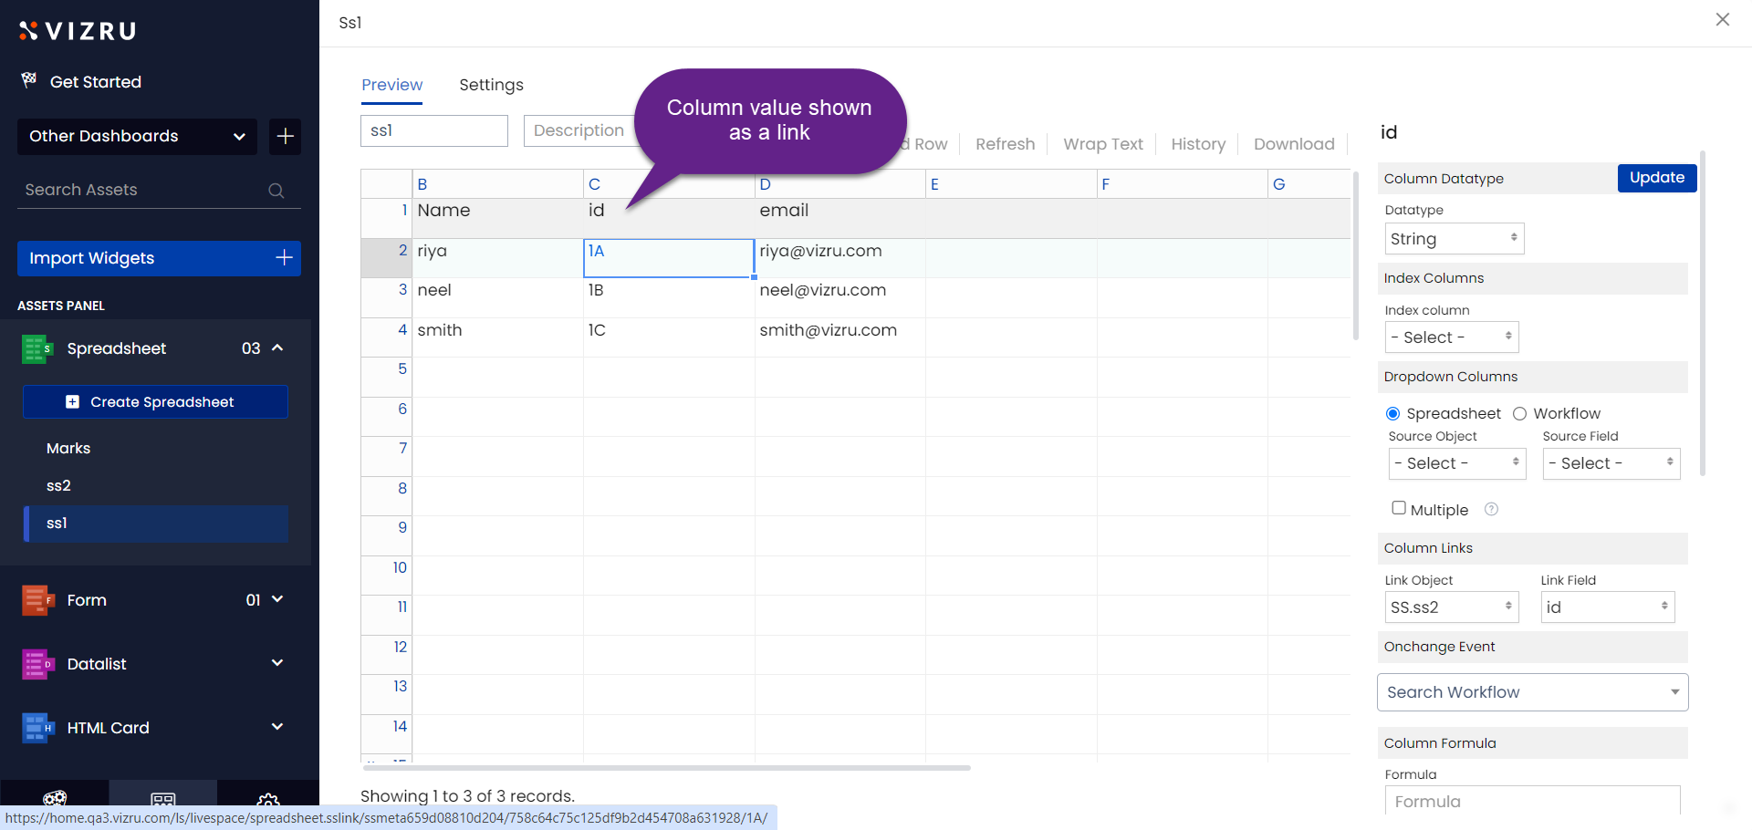Image resolution: width=1752 pixels, height=830 pixels.
Task: Click the blue HTML Card asset icon
Action: pos(36,728)
